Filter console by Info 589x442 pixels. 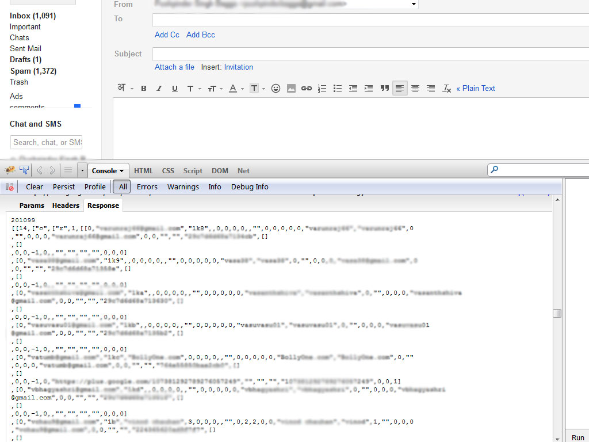[215, 187]
